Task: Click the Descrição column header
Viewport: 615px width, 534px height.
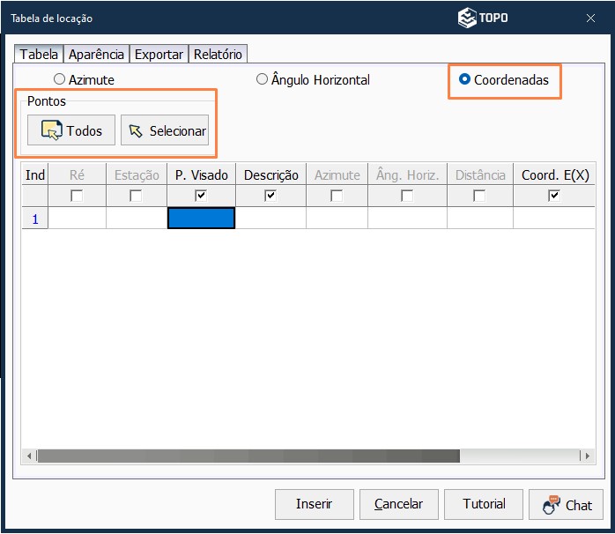Action: click(x=270, y=174)
